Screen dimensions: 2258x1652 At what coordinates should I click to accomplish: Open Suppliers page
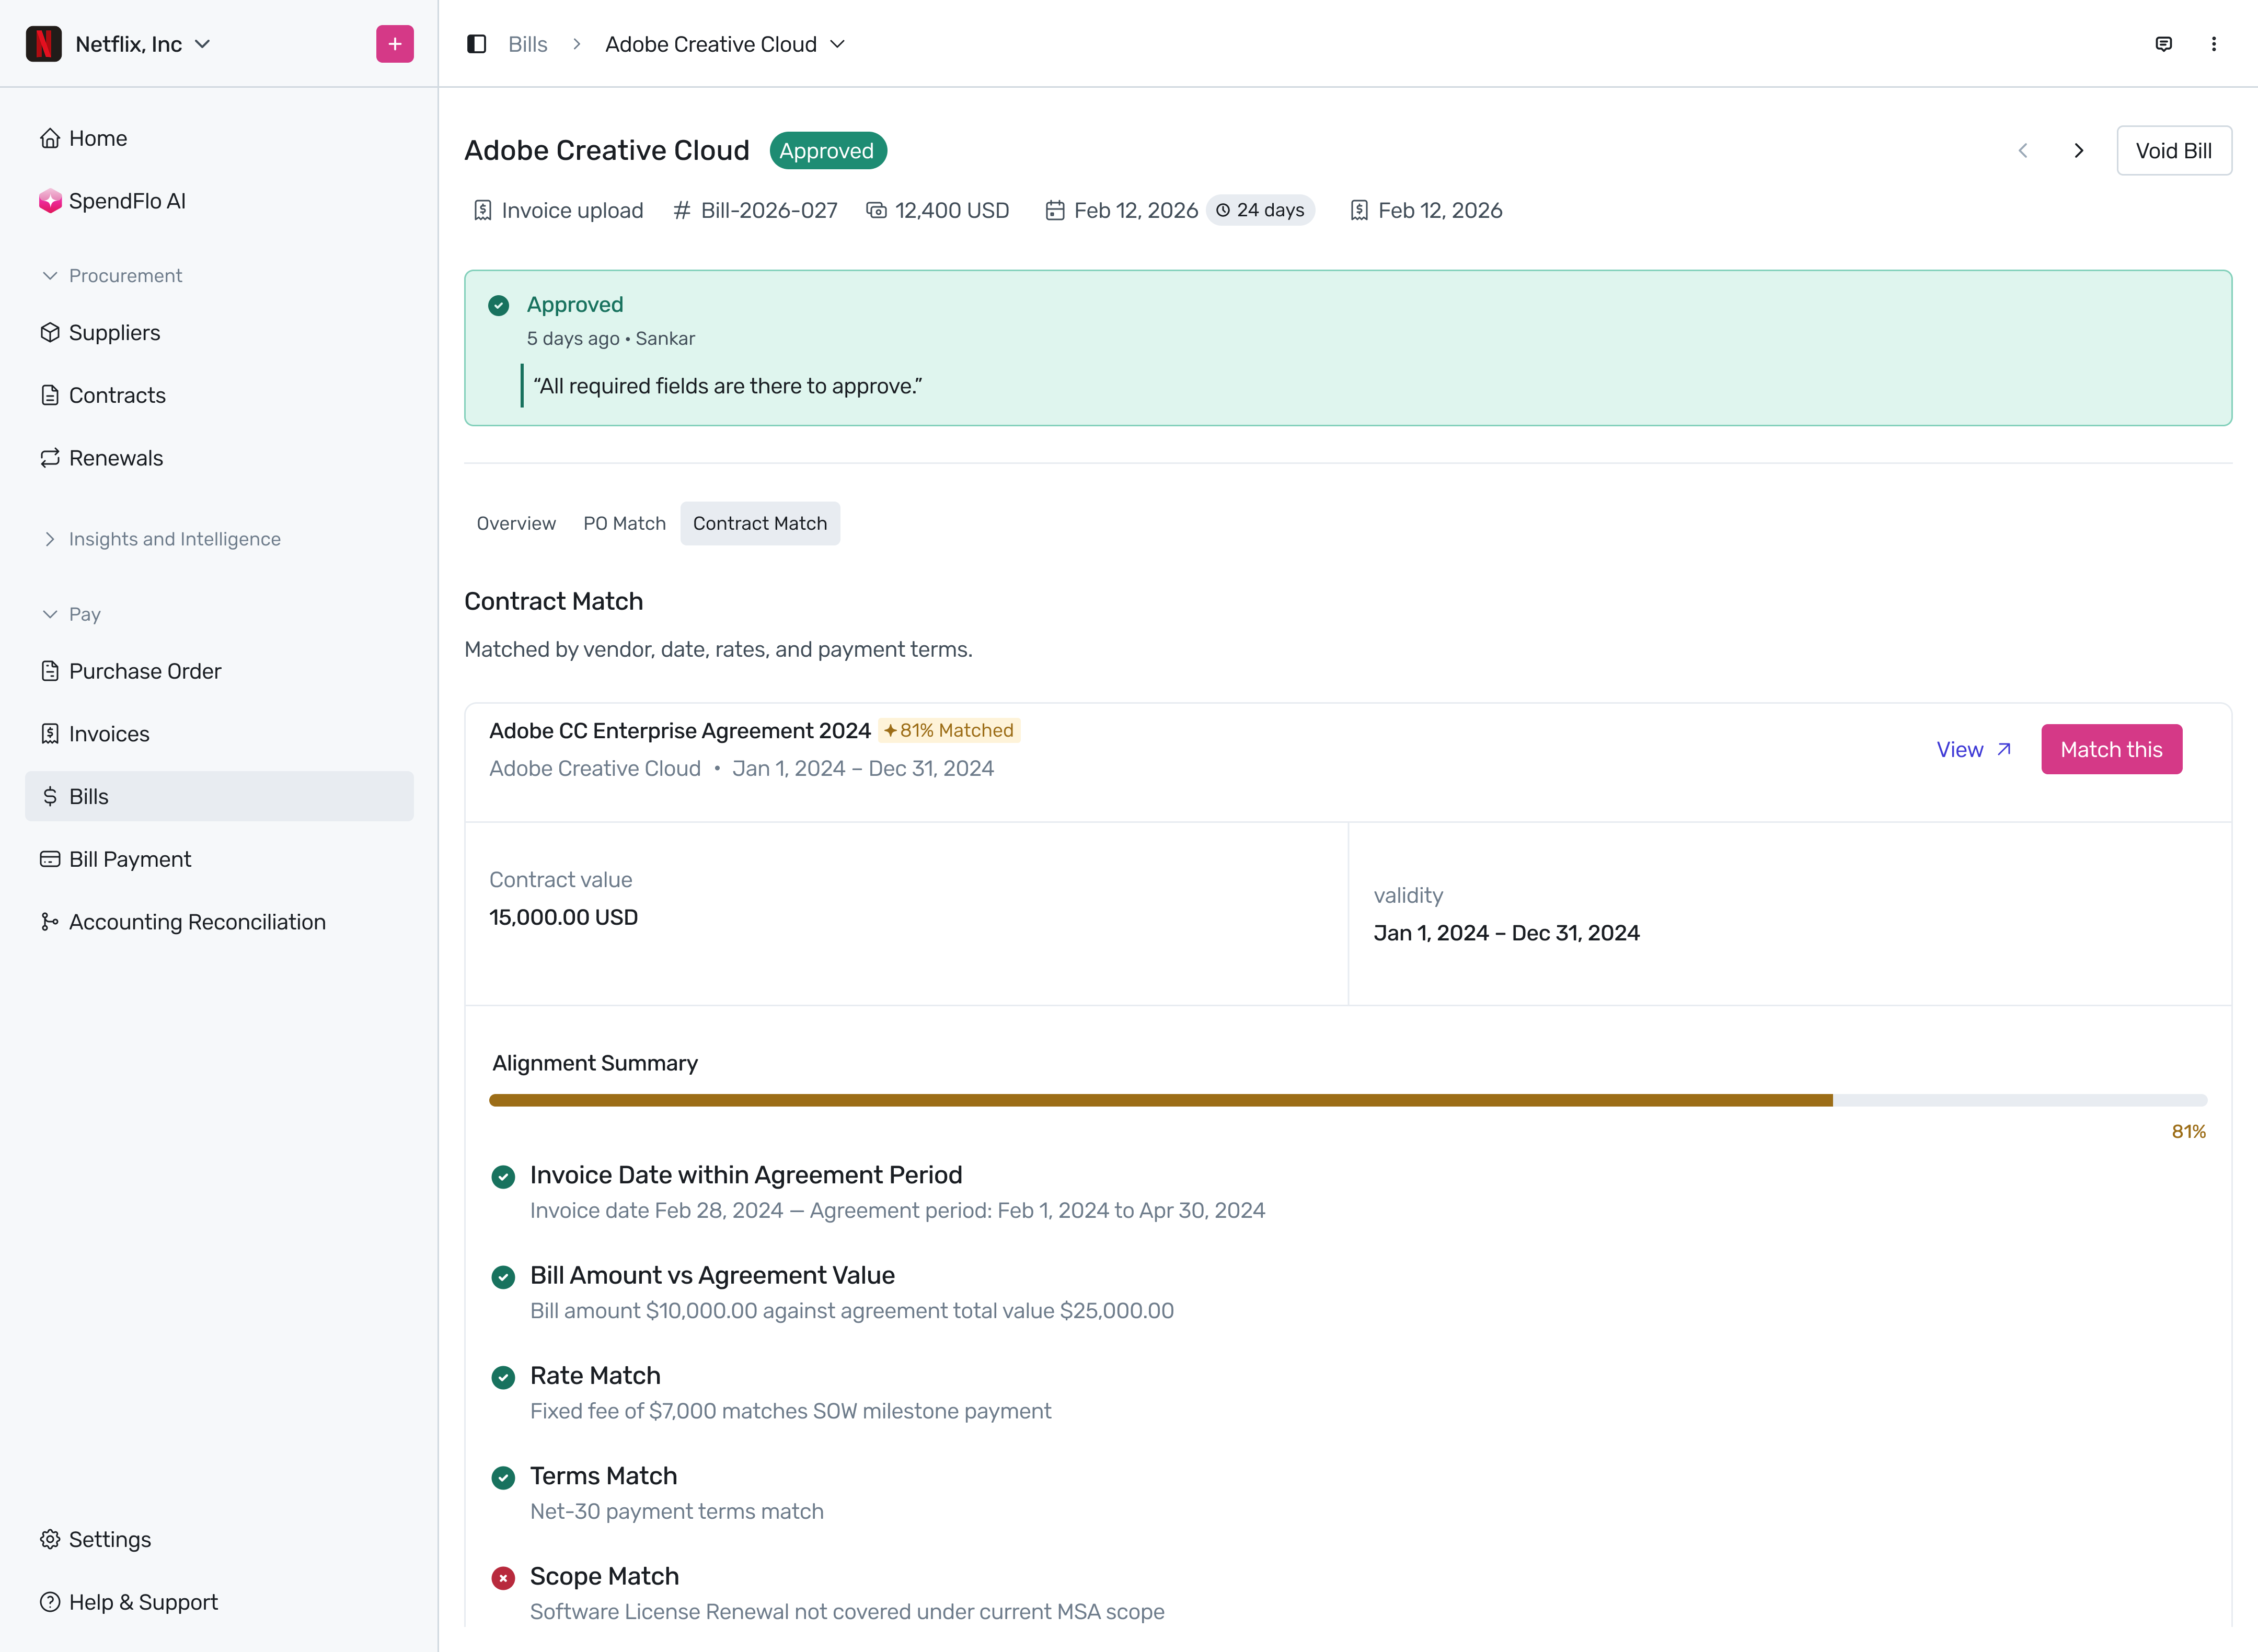[219, 332]
